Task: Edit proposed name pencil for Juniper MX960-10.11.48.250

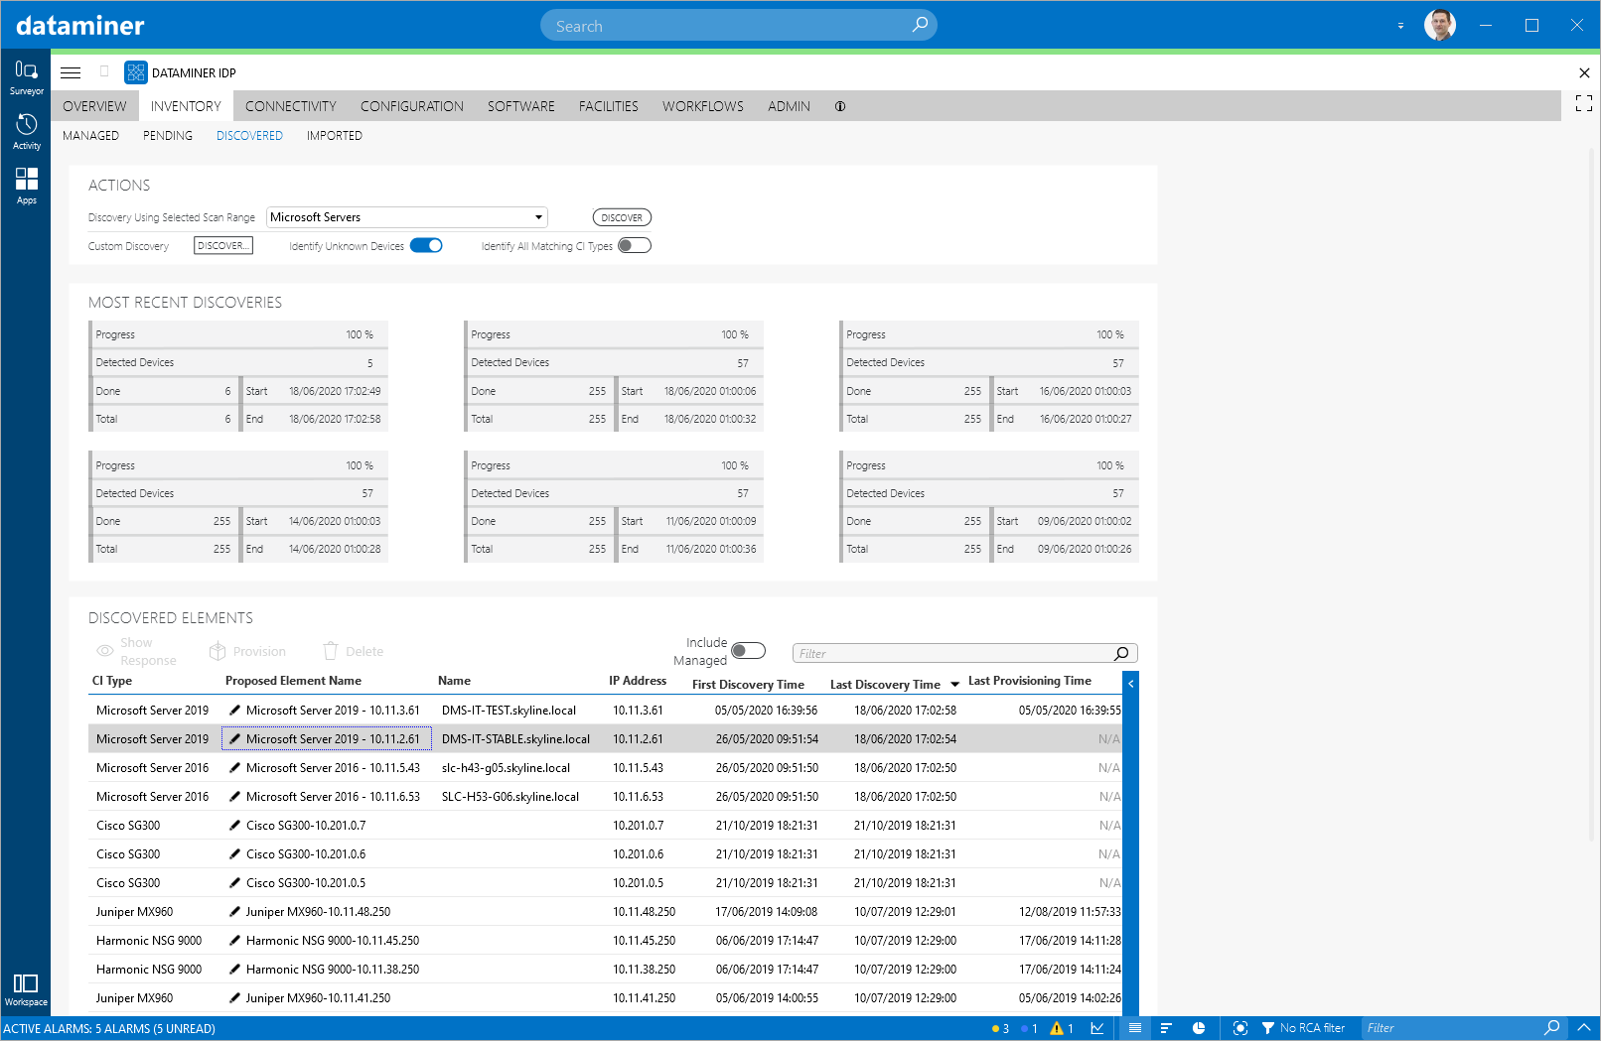Action: pyautogui.click(x=234, y=912)
